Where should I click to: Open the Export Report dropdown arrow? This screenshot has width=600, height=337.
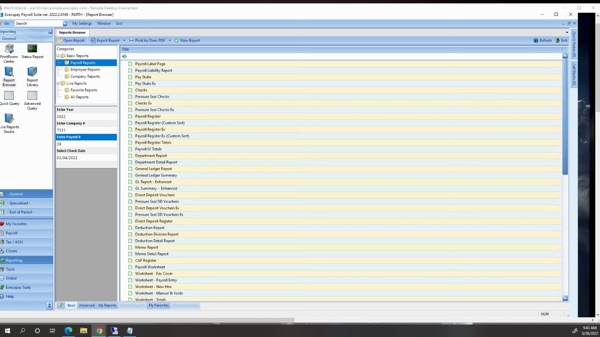[x=124, y=41]
